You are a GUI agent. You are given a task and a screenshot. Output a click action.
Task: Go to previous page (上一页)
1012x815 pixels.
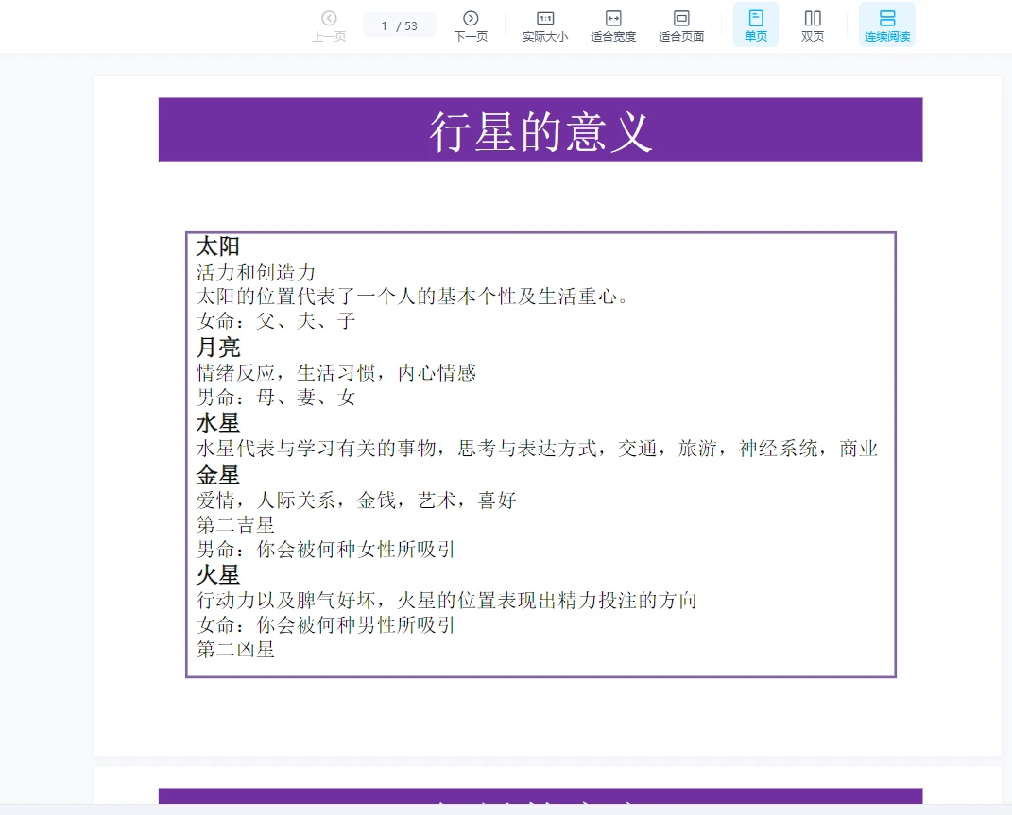click(329, 25)
